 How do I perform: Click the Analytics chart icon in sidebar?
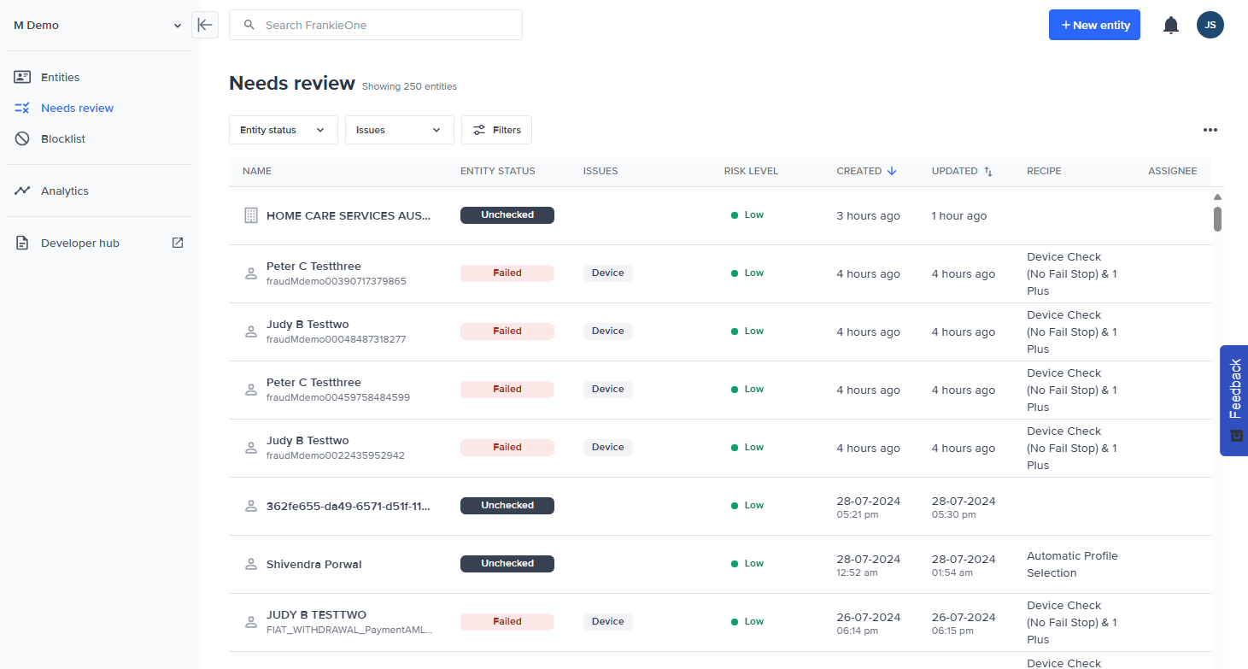click(x=22, y=191)
